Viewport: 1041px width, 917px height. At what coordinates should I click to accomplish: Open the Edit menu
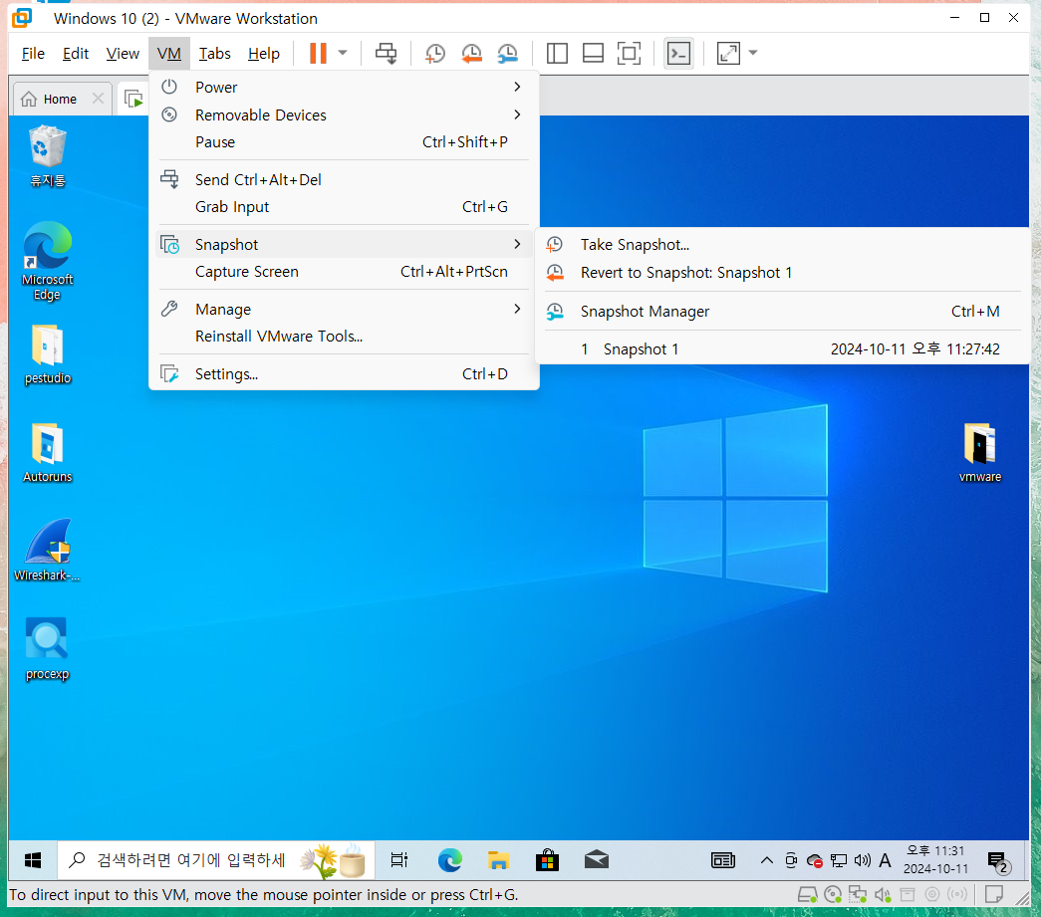tap(76, 54)
